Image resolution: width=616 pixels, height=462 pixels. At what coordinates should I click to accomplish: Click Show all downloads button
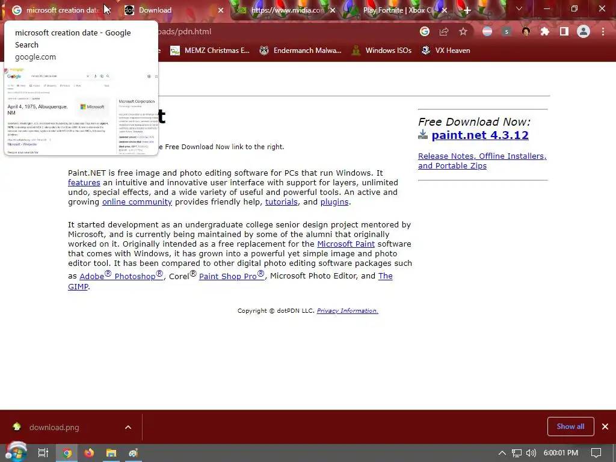[x=570, y=427]
